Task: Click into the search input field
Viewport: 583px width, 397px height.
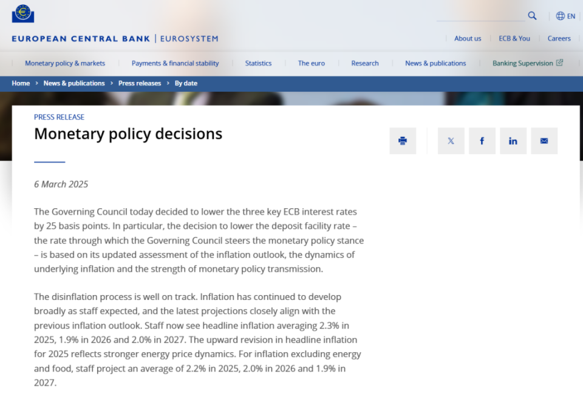Action: point(480,16)
